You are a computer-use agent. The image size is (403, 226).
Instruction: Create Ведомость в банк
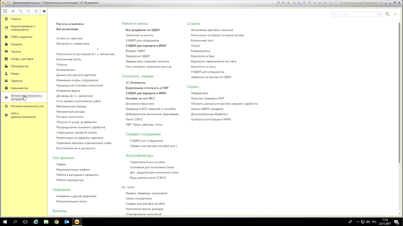point(203,56)
